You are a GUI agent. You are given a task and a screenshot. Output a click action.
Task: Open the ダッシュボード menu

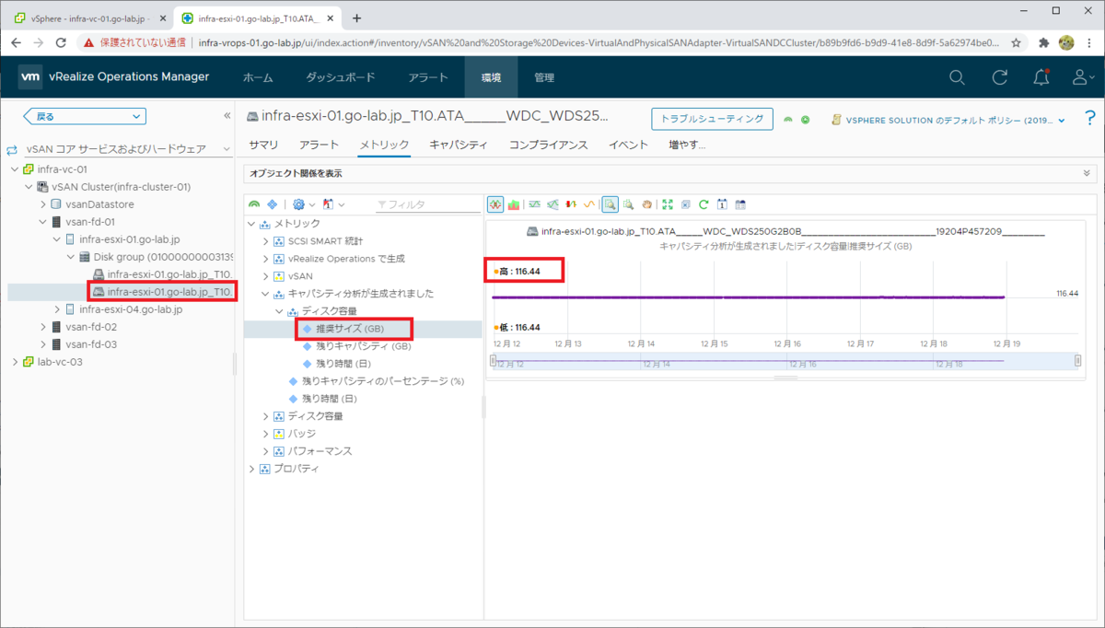(340, 77)
